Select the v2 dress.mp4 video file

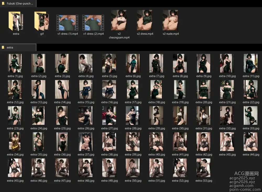tap(145, 20)
